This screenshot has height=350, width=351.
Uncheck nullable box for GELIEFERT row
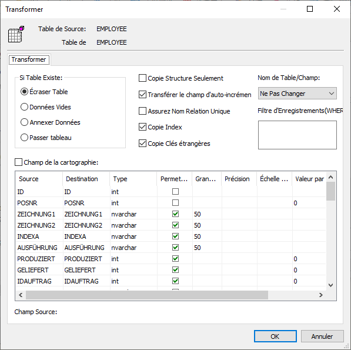pyautogui.click(x=175, y=270)
